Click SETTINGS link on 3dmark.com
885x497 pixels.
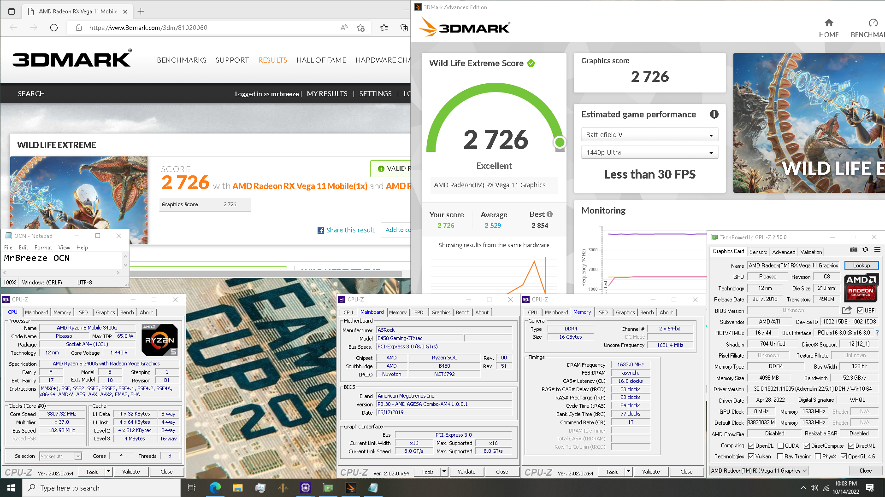point(375,93)
